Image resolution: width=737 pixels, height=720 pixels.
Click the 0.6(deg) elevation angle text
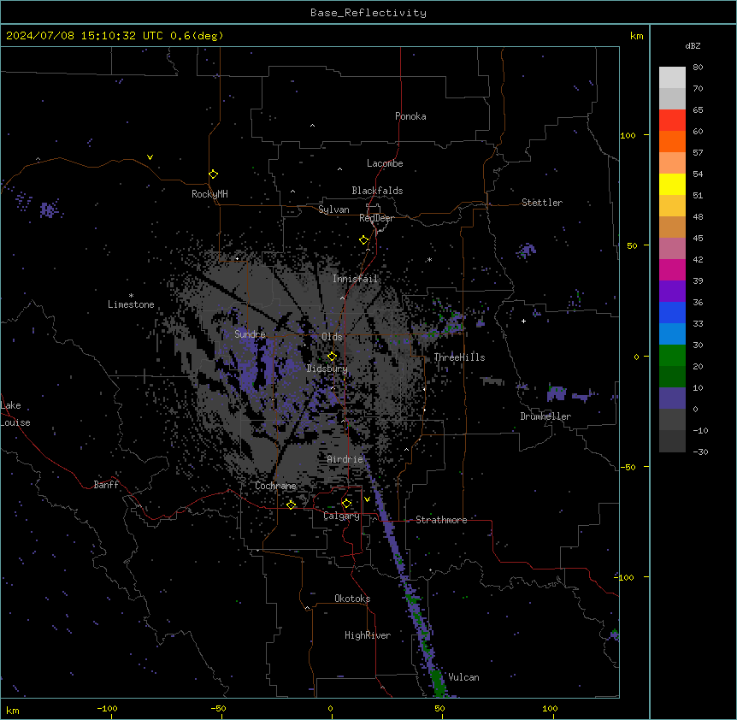(197, 36)
